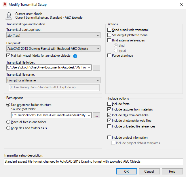Expand the Source root folder path list

89,115
